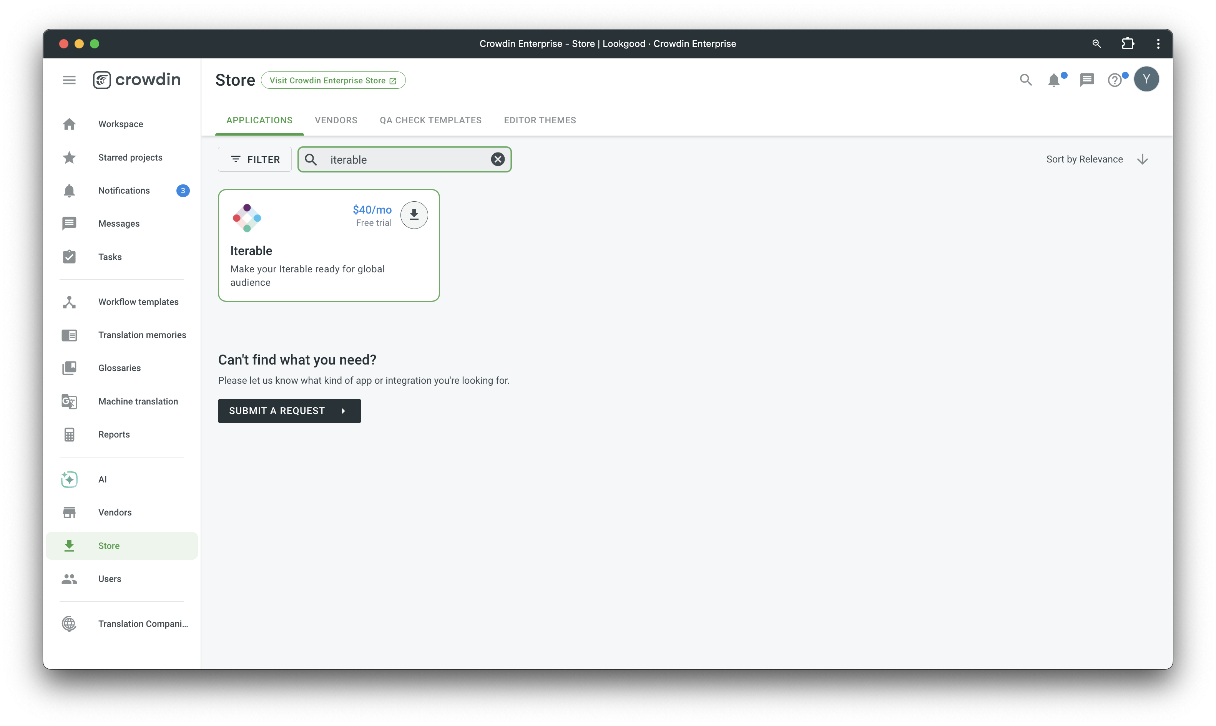Open the Y user avatar menu
The width and height of the screenshot is (1216, 726).
click(1146, 79)
